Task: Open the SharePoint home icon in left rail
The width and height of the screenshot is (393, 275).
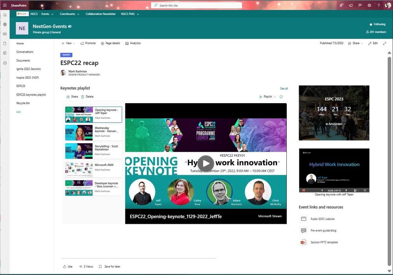Action: 5,15
